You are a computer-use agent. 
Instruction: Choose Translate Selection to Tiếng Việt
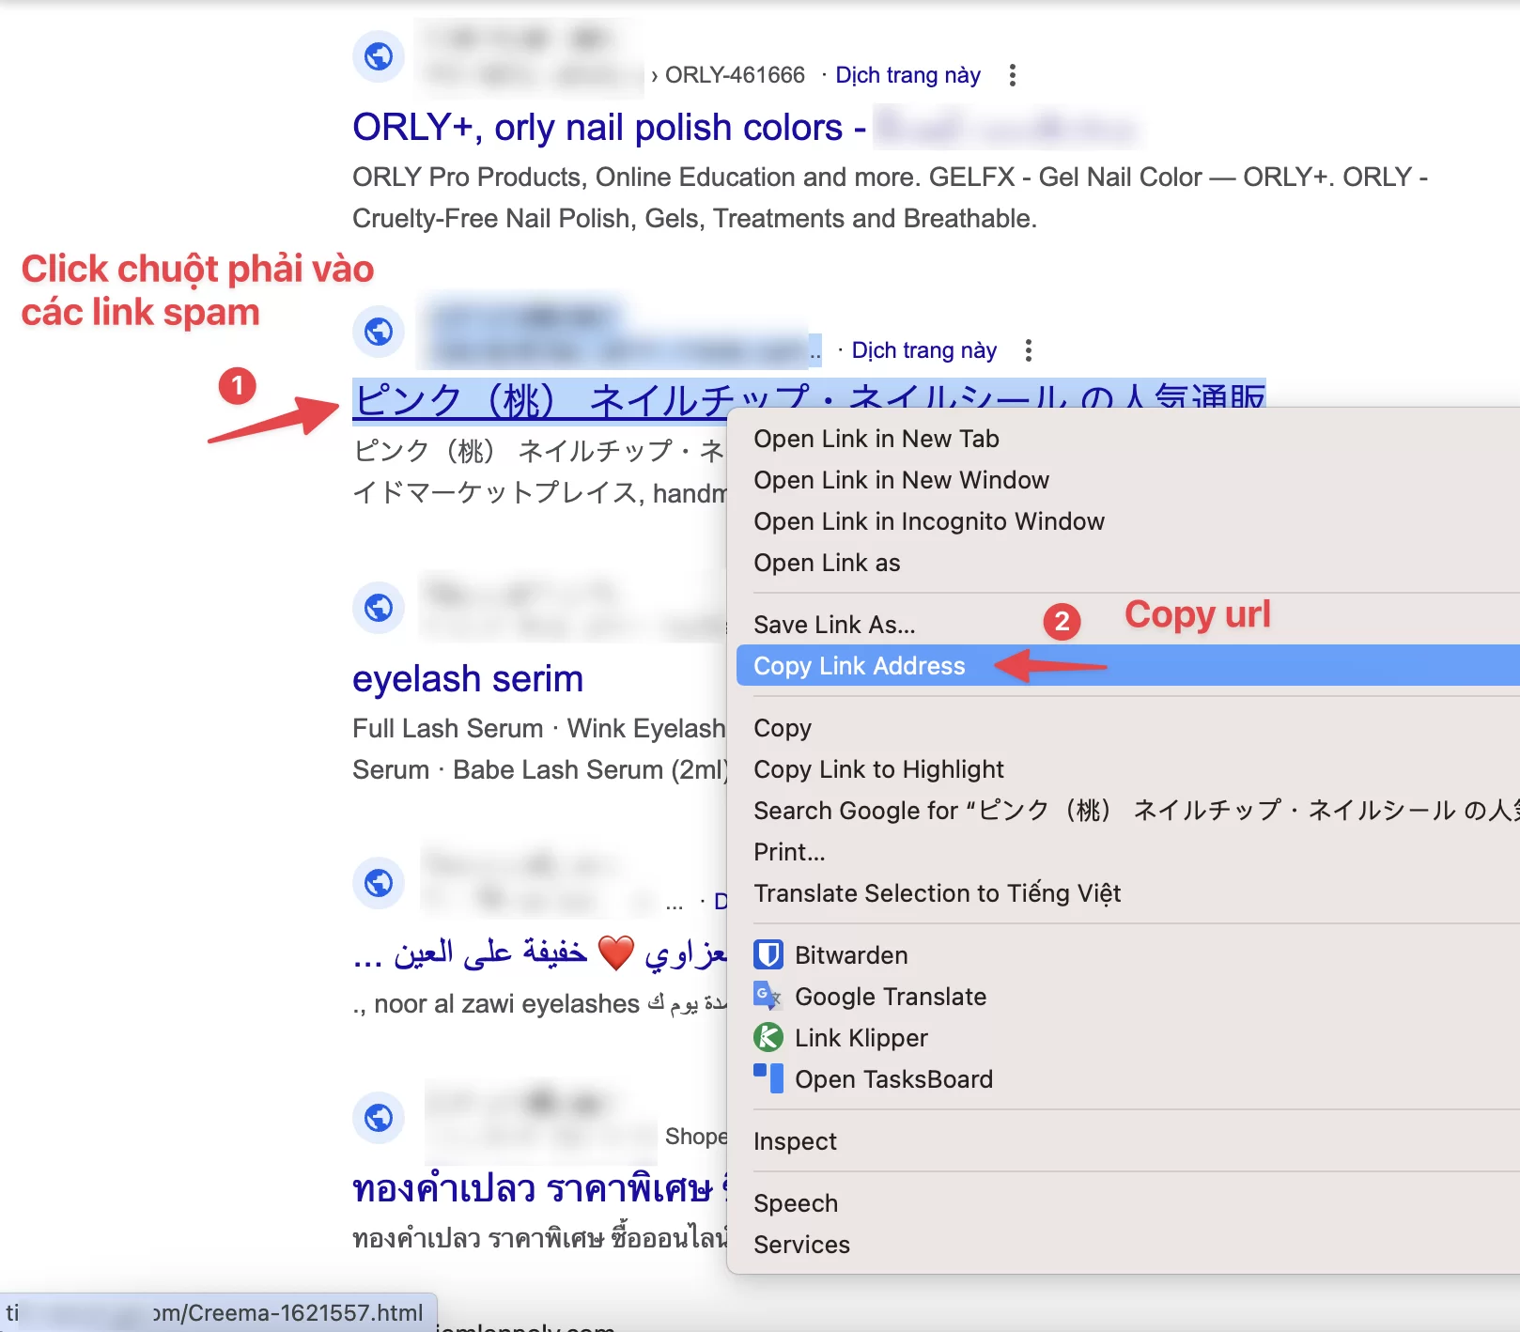point(1127,893)
